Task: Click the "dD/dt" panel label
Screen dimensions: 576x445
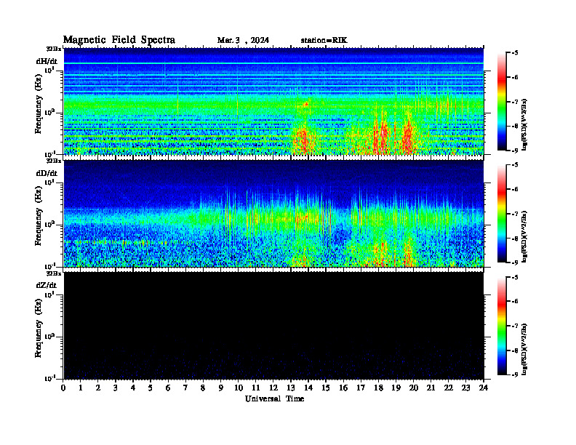Action: pos(47,173)
